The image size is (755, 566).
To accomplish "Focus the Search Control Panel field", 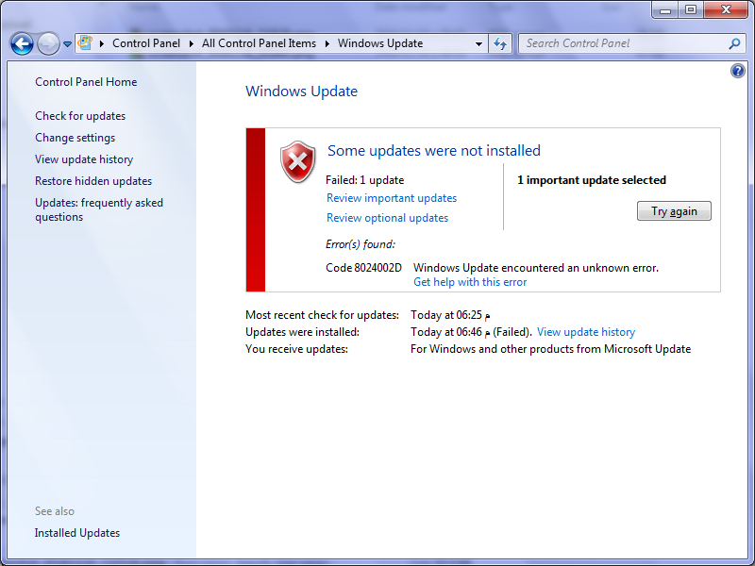I will tap(623, 43).
